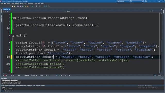The width and height of the screenshot is (165, 93).
Task: Open the Default Layout dropdown
Action: coord(124,1)
